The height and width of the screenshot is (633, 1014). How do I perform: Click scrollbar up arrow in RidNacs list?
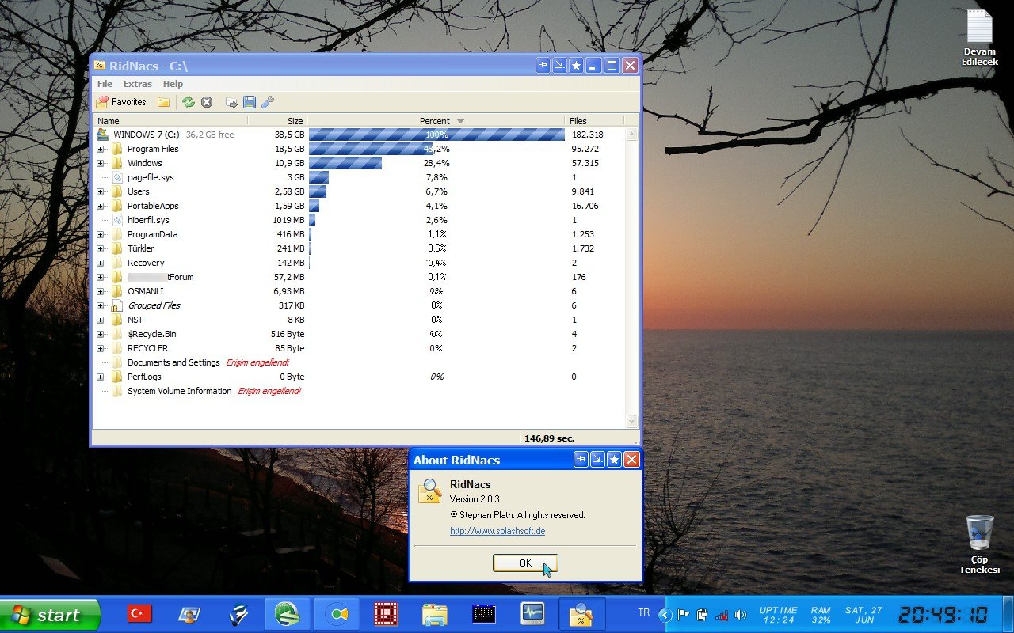[x=632, y=135]
